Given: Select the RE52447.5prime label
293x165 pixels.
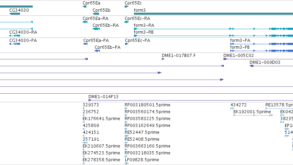Looking at the screenshot, I should click(x=142, y=132).
